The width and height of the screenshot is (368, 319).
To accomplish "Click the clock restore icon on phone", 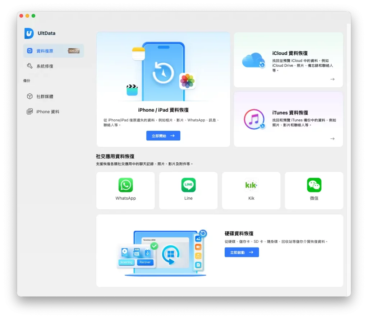I will 163,73.
